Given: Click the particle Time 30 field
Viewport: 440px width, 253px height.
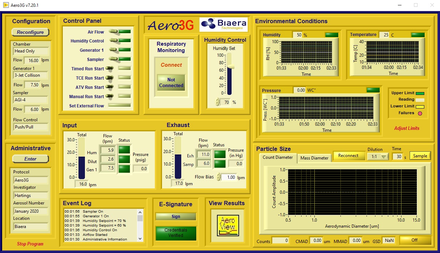Looking at the screenshot, I should (398, 156).
